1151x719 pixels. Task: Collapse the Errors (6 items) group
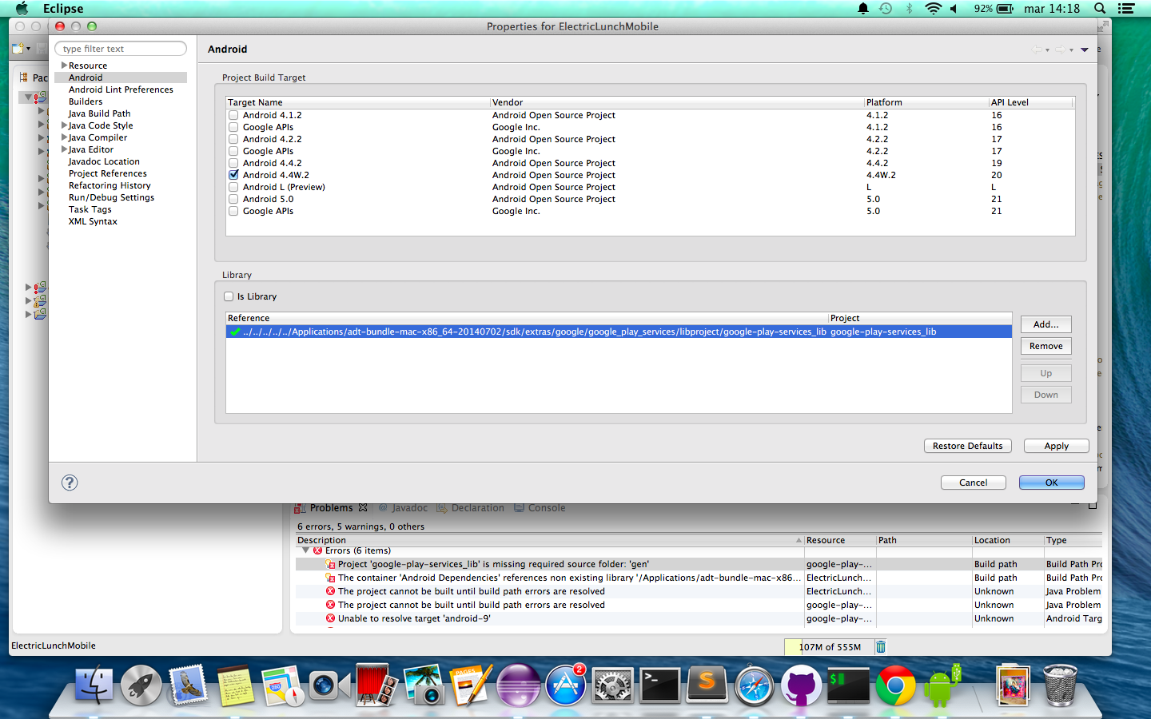305,550
